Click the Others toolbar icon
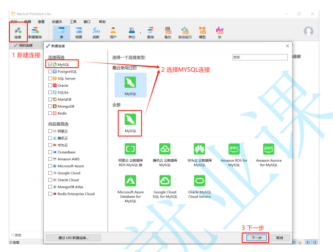333x252 pixels. pos(132,32)
